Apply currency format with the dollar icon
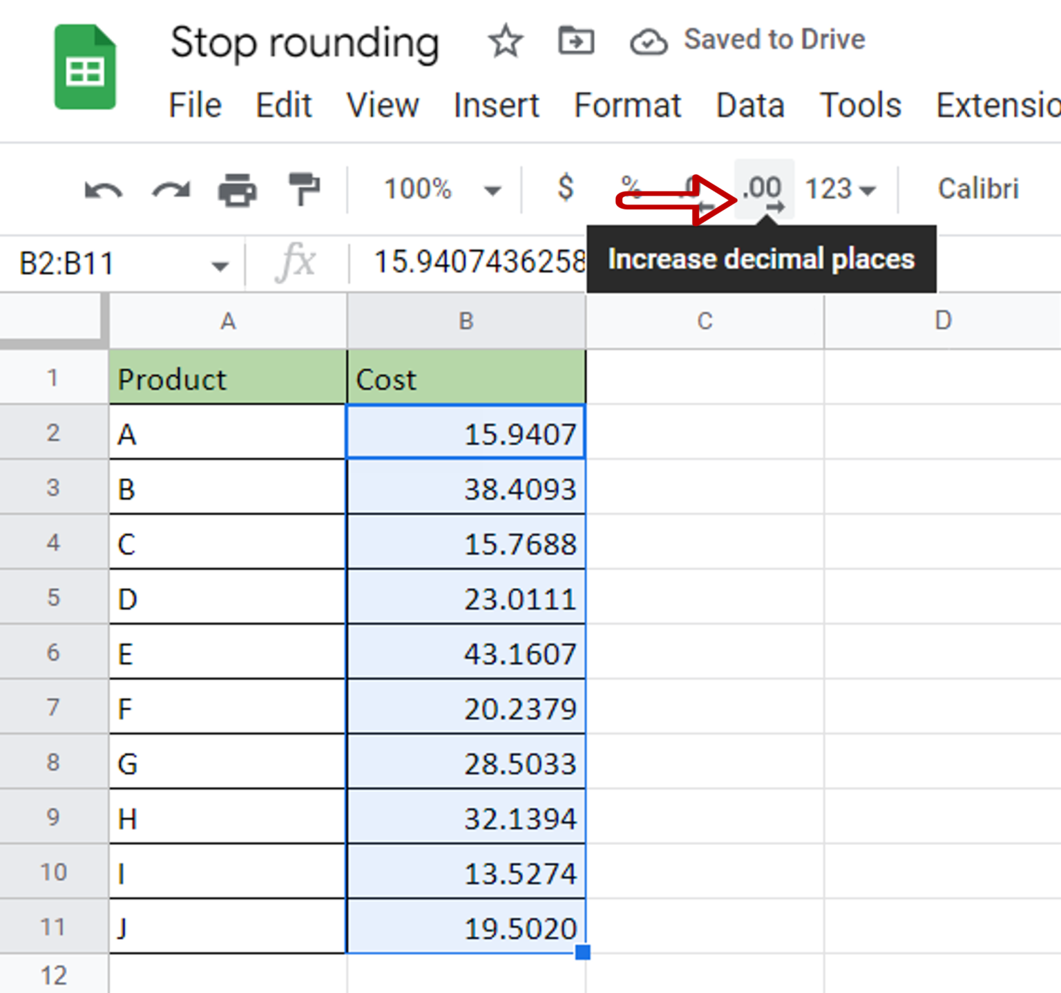This screenshot has width=1061, height=993. click(565, 188)
